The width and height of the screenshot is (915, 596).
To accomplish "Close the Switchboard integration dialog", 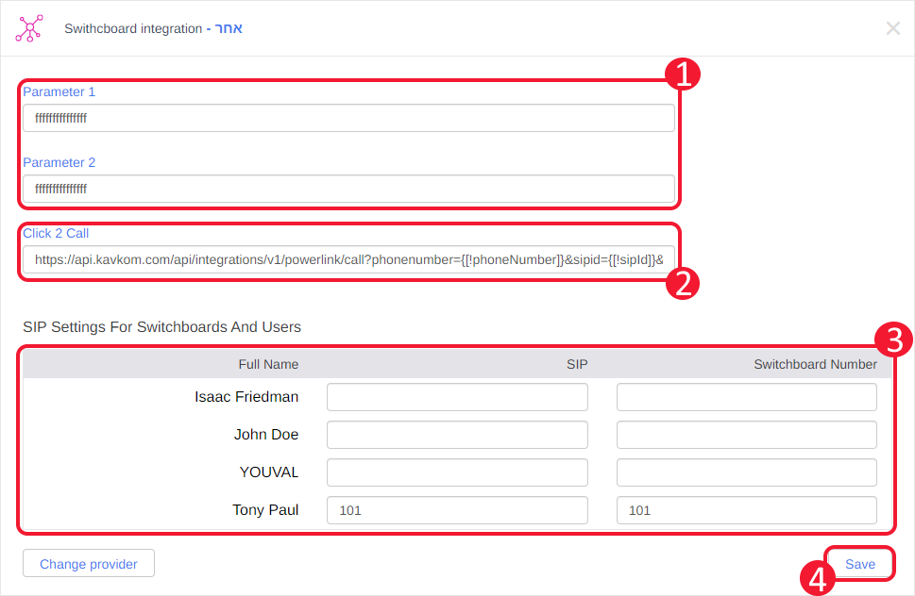I will coord(892,28).
